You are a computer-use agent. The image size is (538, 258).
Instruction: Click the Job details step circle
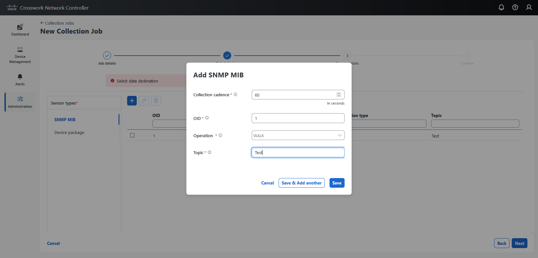(107, 55)
